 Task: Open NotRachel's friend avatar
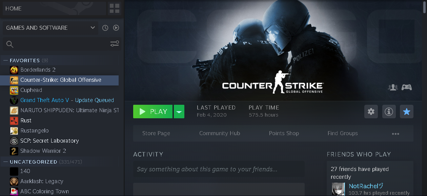tap(339, 189)
